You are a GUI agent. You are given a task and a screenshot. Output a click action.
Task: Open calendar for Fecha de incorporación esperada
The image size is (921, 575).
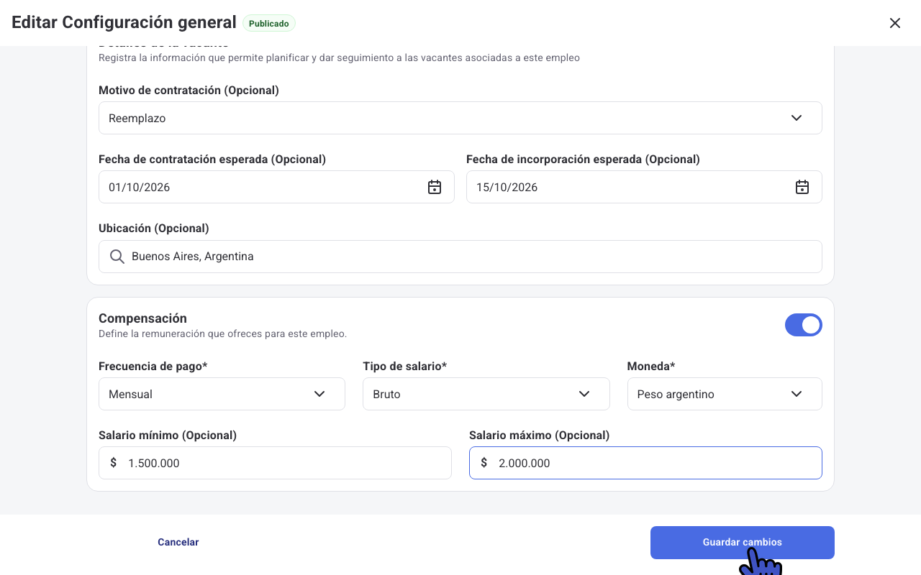click(802, 187)
